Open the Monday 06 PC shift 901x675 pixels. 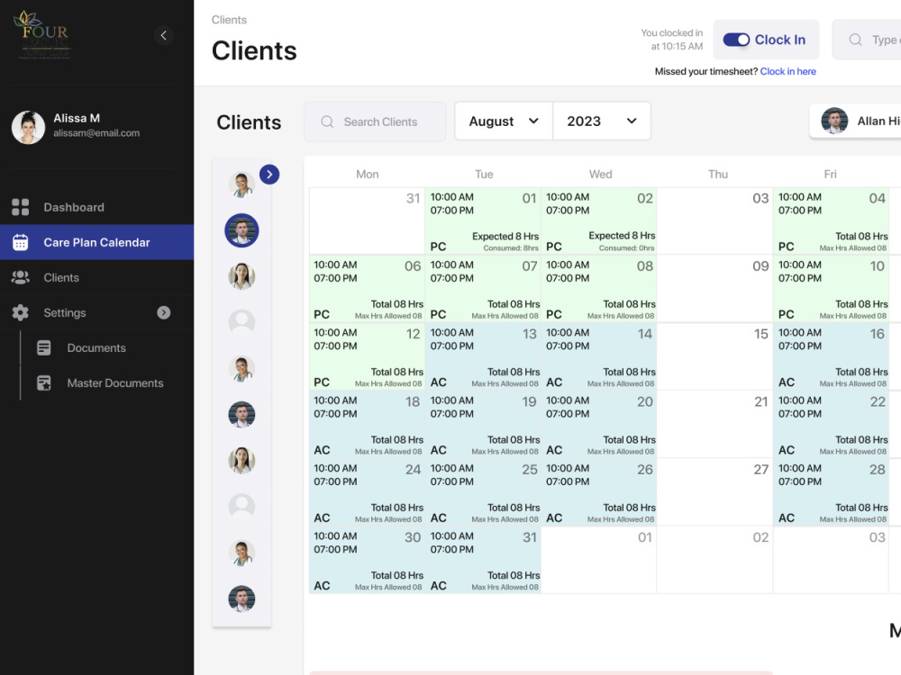point(368,289)
